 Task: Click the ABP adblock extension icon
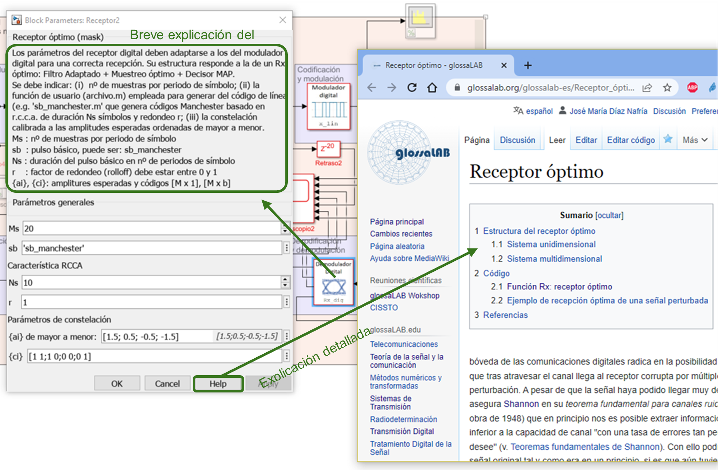pos(692,88)
